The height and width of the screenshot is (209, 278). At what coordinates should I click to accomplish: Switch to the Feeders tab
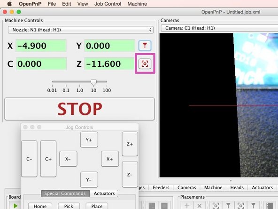161,187
